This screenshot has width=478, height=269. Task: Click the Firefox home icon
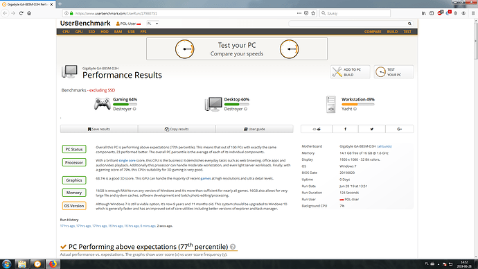pos(29,13)
